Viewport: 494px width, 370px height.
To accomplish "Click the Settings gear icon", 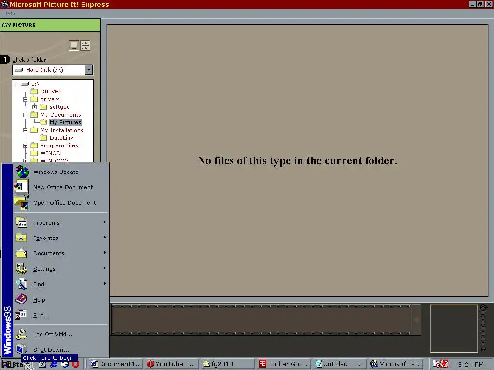I will click(21, 269).
